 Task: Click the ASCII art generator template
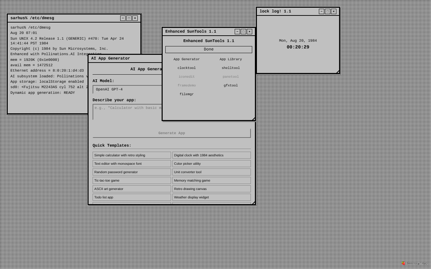132,189
